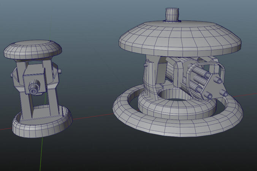The width and height of the screenshot is (257, 171).
Task: Select the small turret's mushroom-shaped top cap
Action: point(33,49)
